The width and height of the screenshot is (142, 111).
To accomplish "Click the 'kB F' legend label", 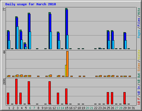I will click(139, 101).
